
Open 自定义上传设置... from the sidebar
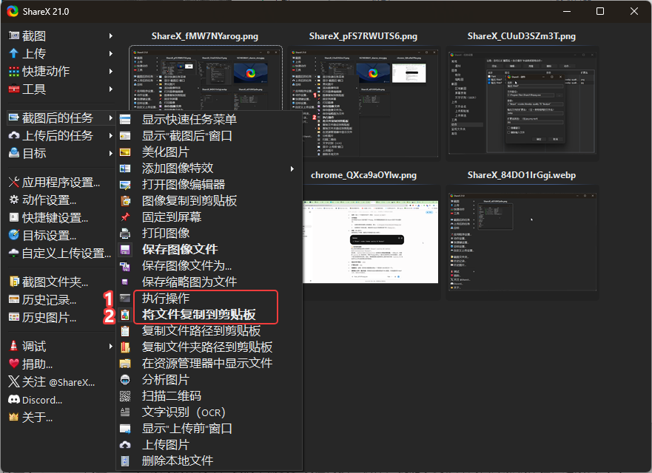(61, 253)
